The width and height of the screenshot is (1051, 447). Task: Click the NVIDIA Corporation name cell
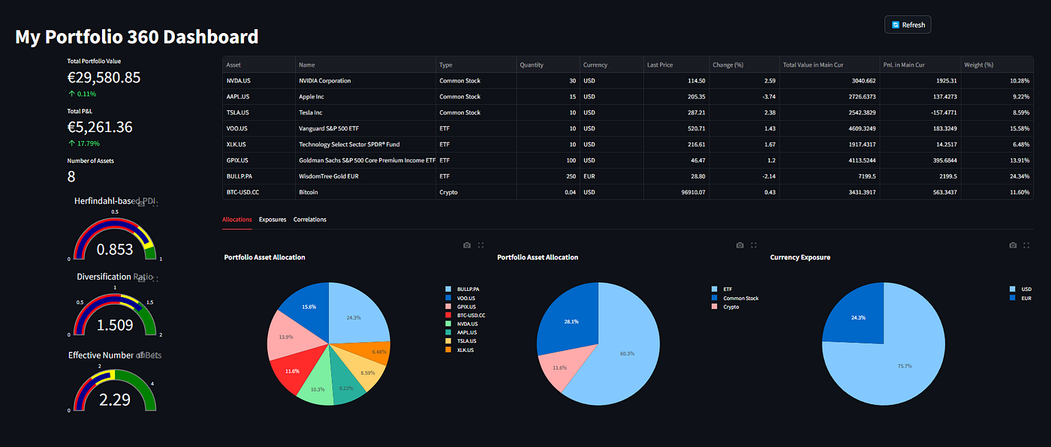click(x=366, y=81)
